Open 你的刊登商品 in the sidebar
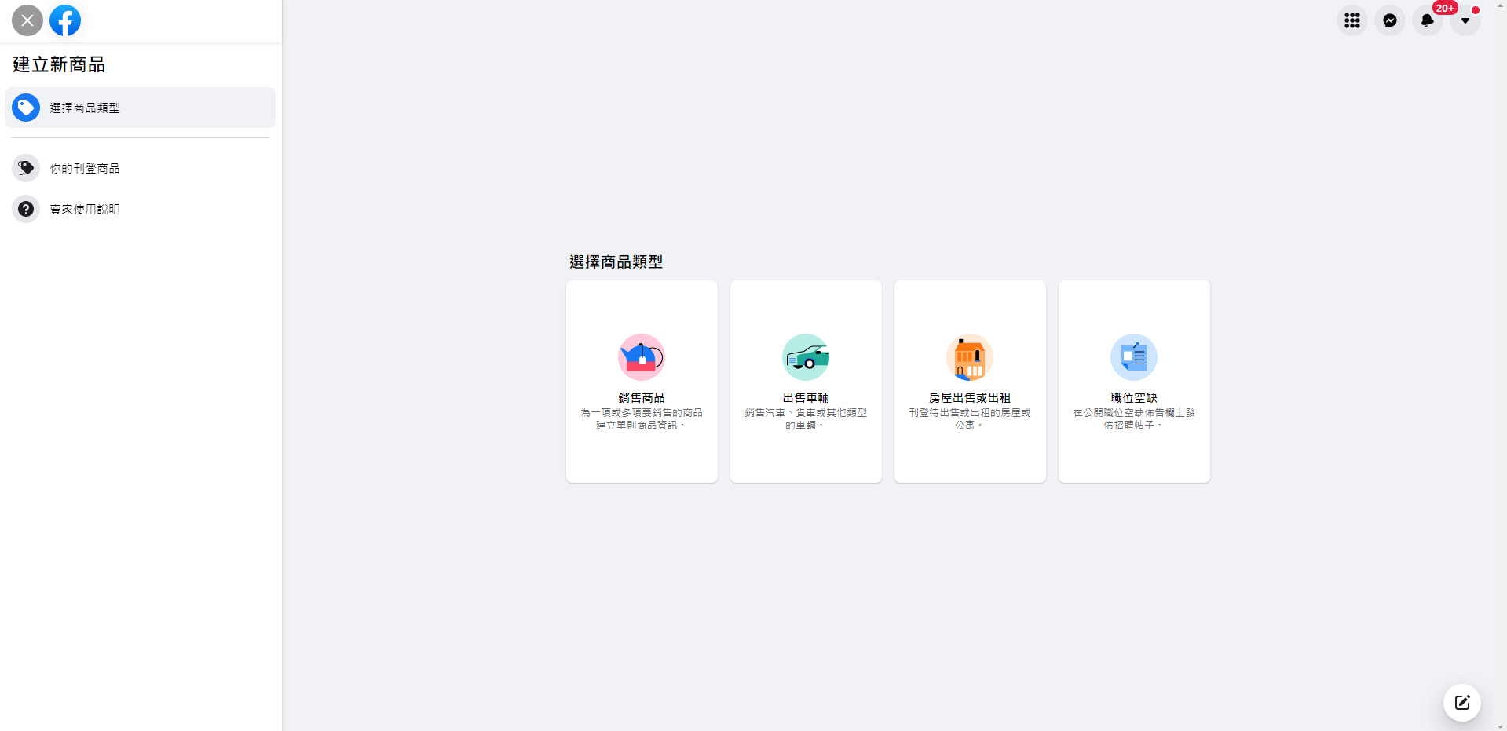 pos(85,169)
